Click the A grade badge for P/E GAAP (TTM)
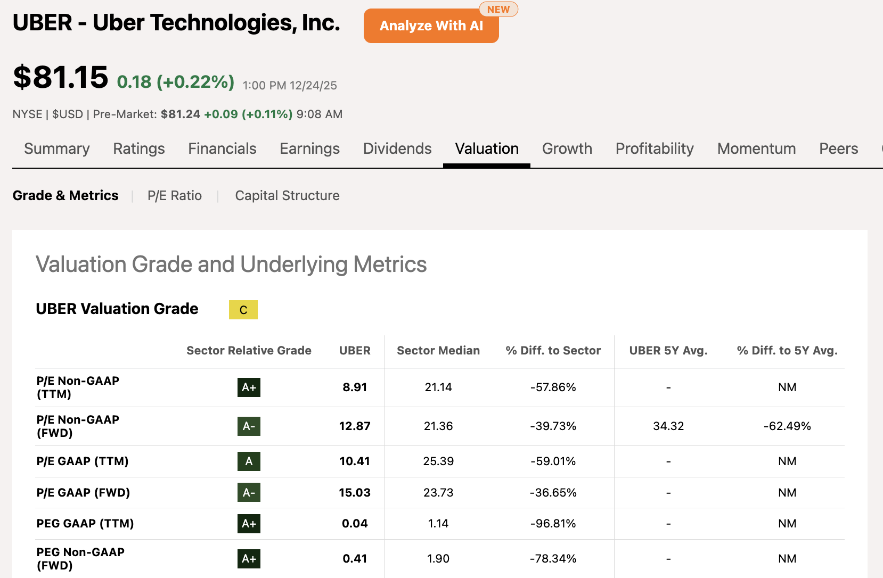 click(x=249, y=461)
